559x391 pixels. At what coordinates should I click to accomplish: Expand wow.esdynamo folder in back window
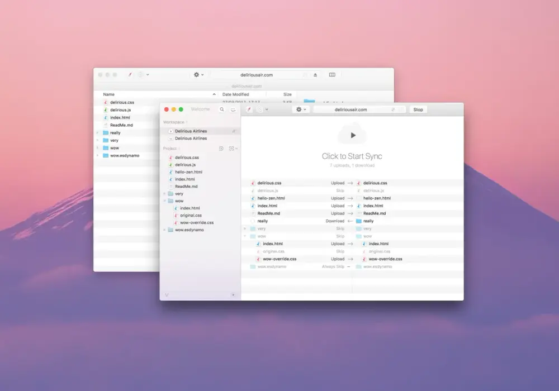(98, 156)
